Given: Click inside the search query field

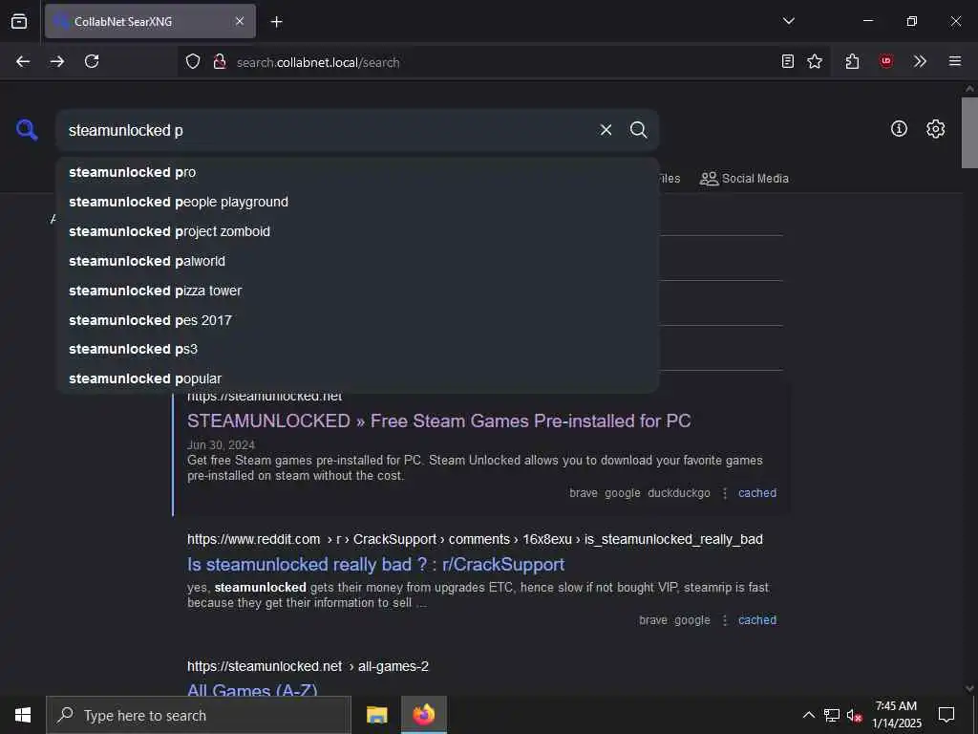Looking at the screenshot, I should pyautogui.click(x=325, y=130).
